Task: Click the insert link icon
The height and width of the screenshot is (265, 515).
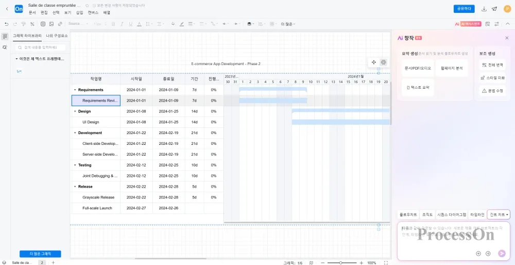Action: (60, 24)
